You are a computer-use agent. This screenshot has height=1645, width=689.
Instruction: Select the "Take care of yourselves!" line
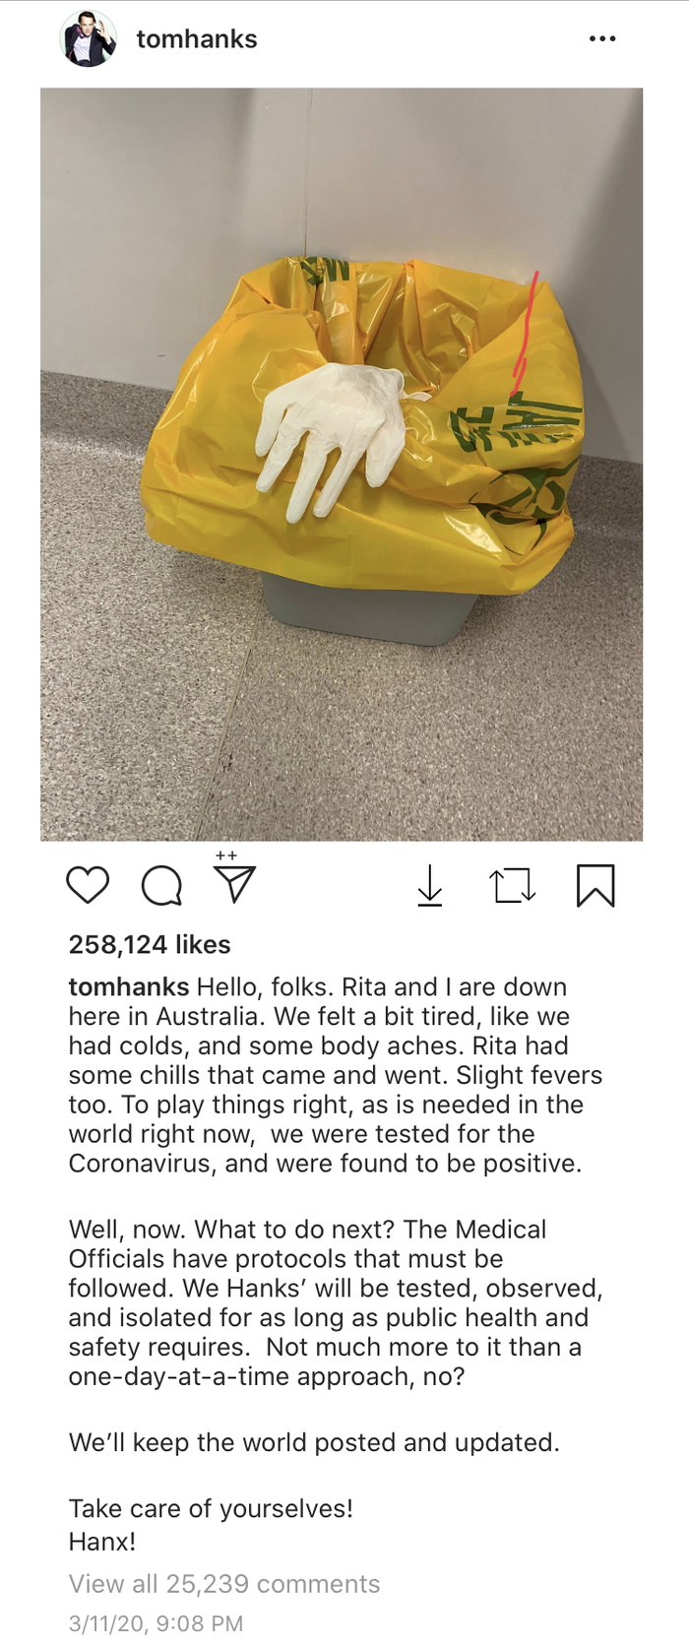pyautogui.click(x=211, y=1508)
